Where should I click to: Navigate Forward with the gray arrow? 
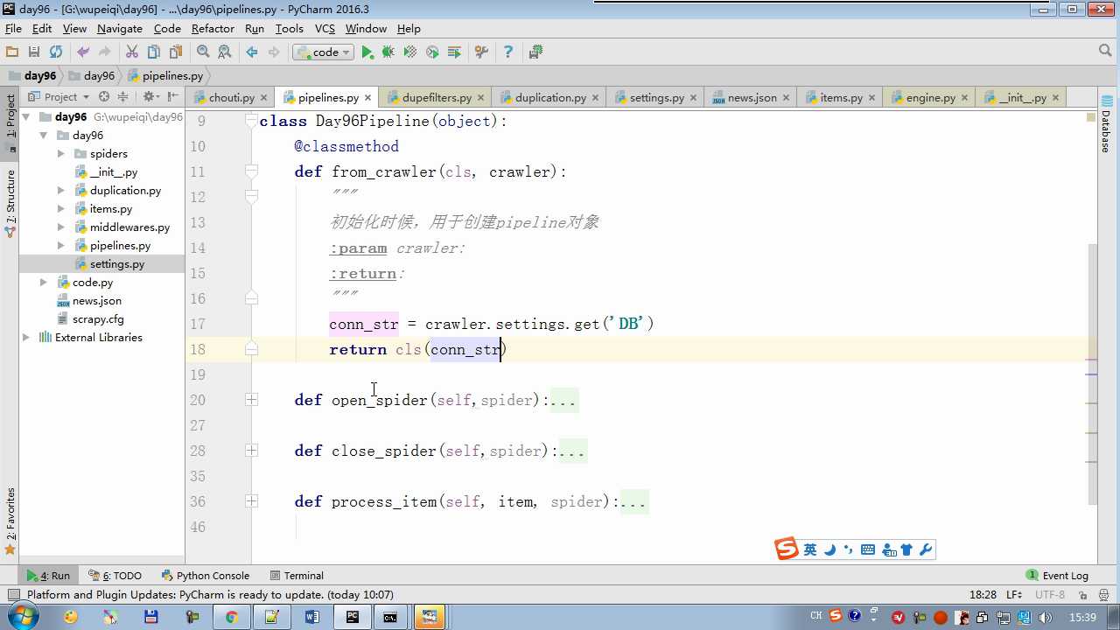[274, 52]
